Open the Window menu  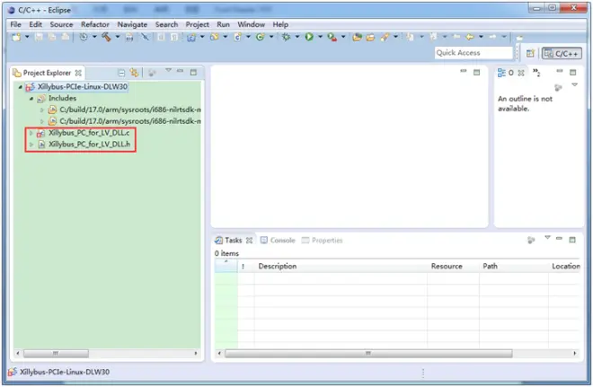pos(251,24)
